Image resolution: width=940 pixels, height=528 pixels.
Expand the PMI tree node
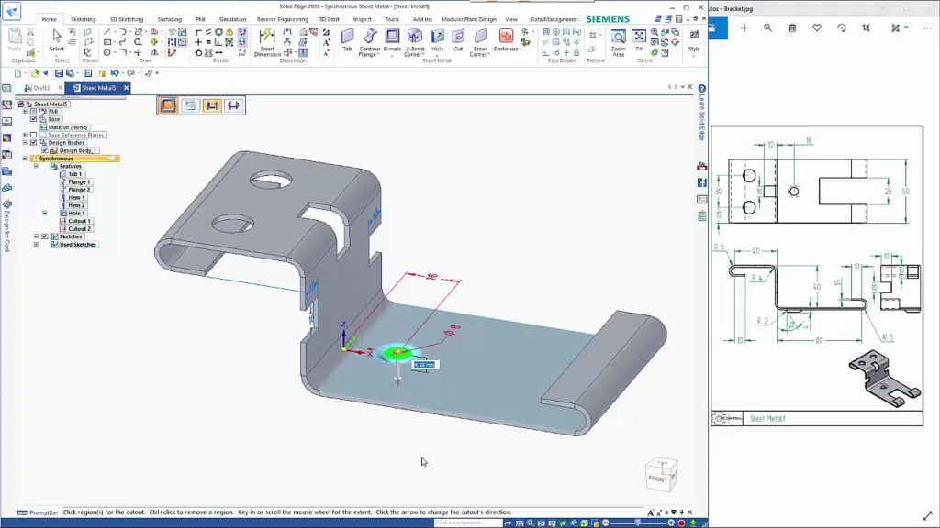point(25,111)
